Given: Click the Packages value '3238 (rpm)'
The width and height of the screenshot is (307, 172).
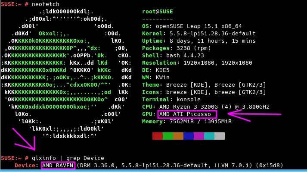Looking at the screenshot, I should (194, 48).
